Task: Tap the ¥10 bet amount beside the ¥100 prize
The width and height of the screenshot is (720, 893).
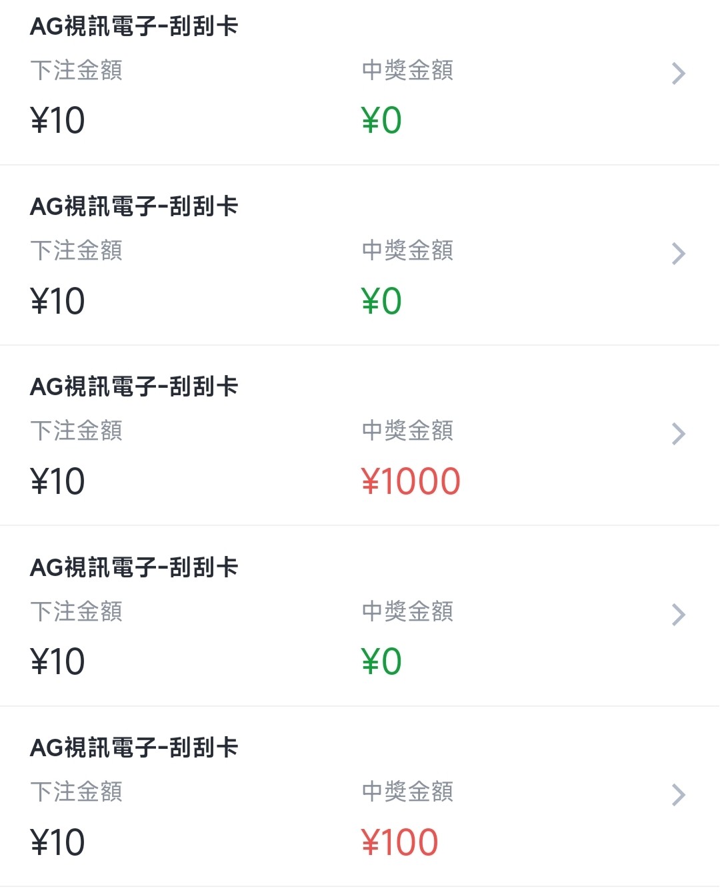Action: (57, 842)
